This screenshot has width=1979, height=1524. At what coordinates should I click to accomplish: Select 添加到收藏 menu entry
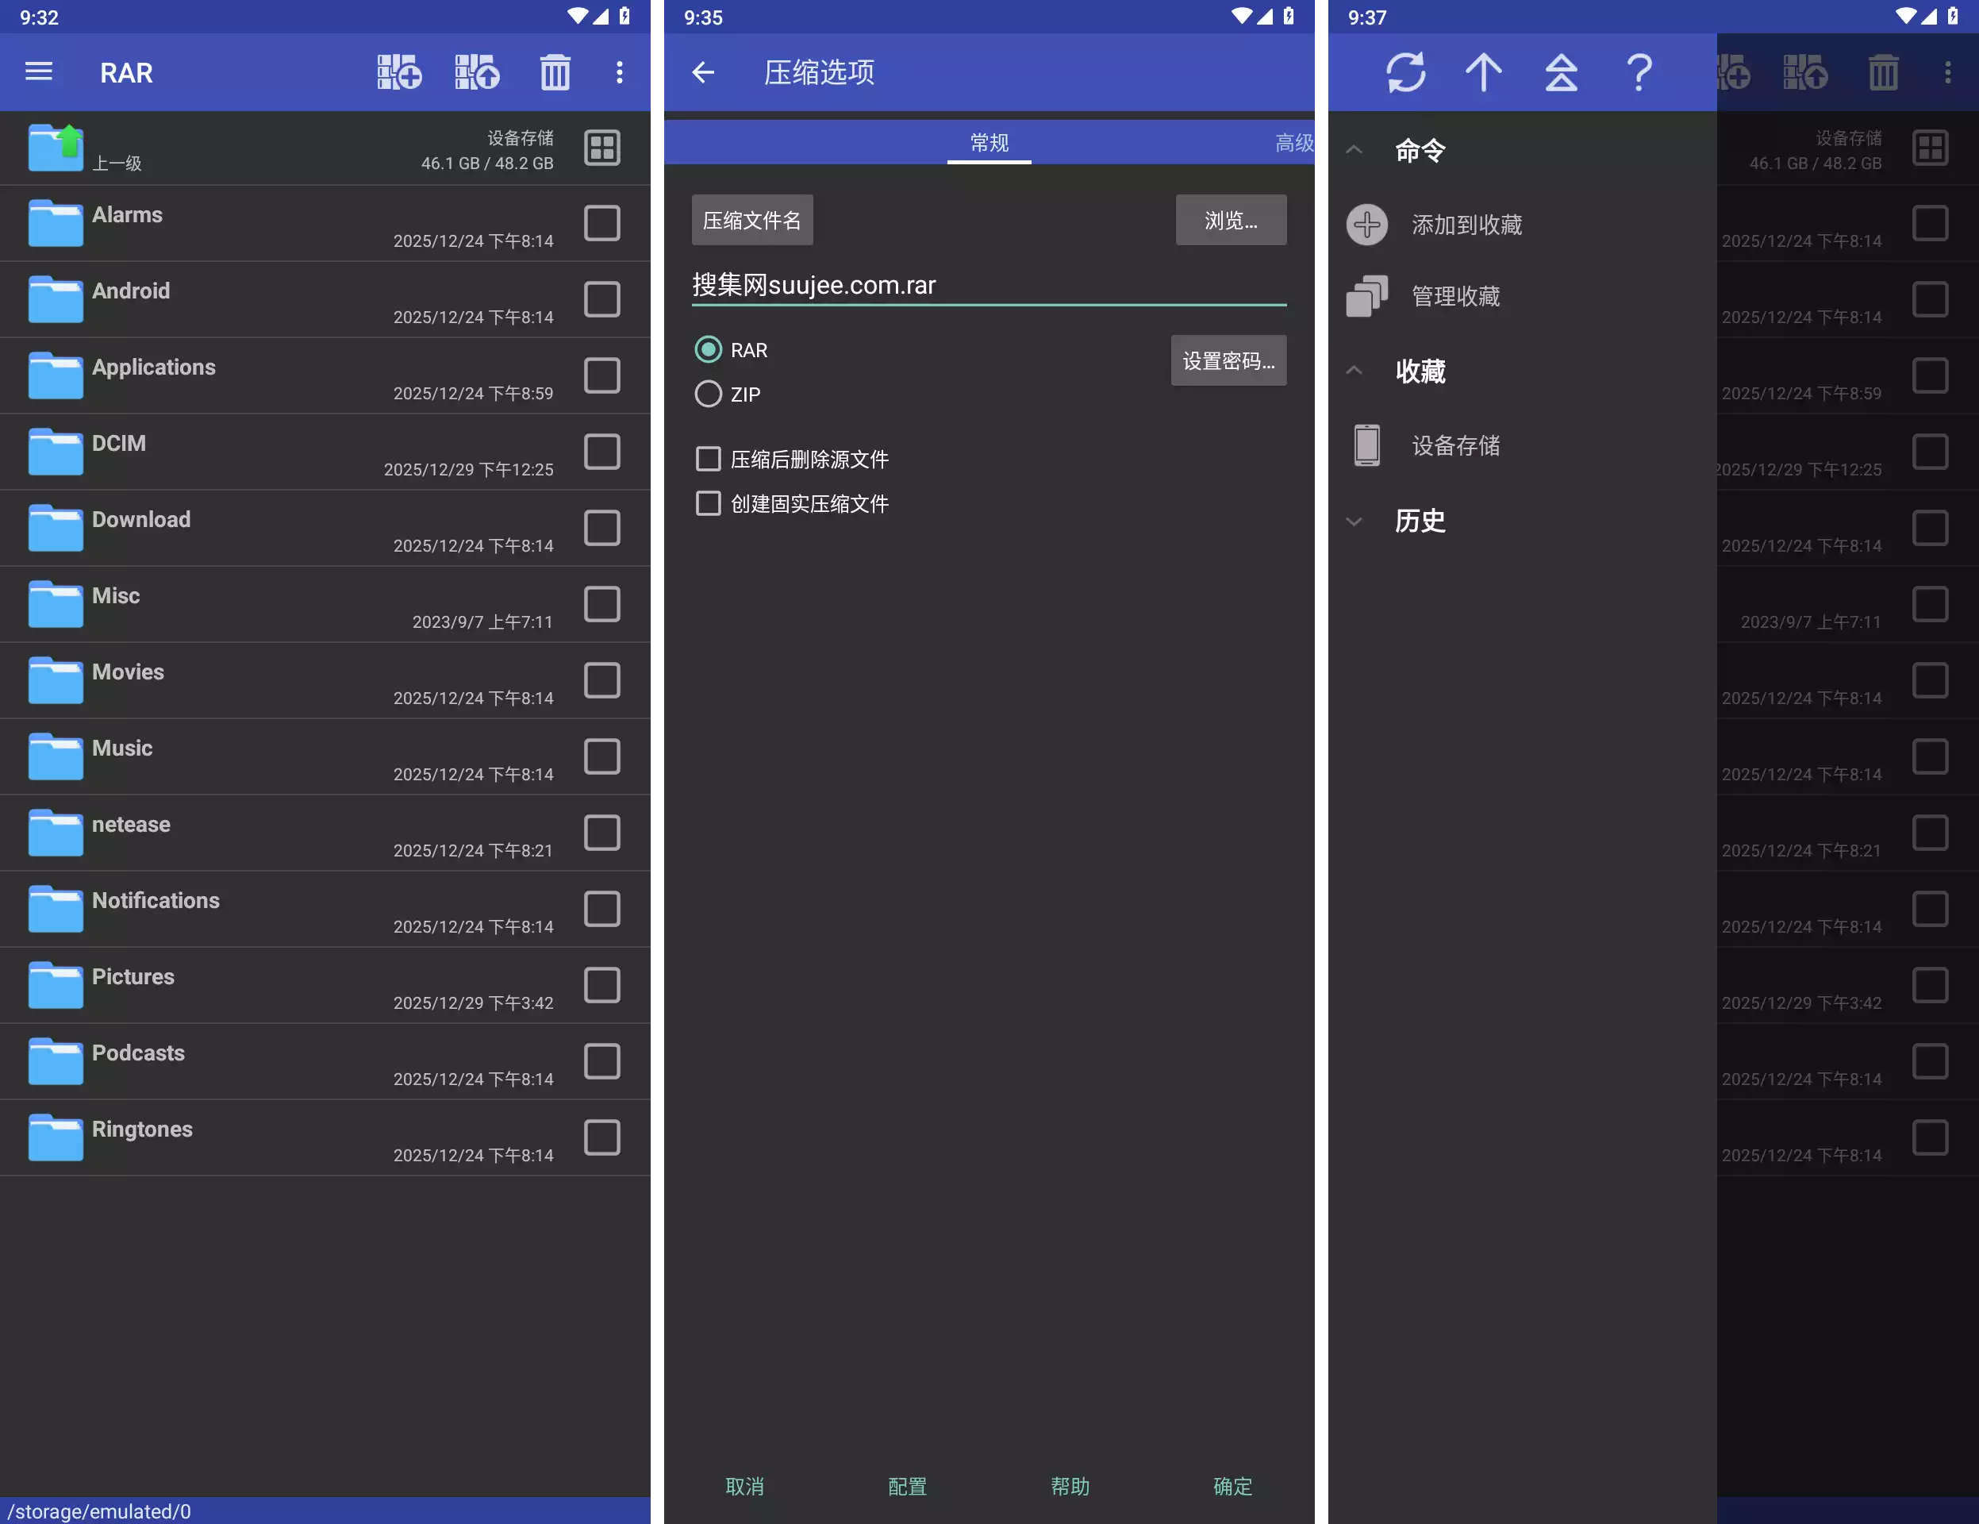point(1466,224)
